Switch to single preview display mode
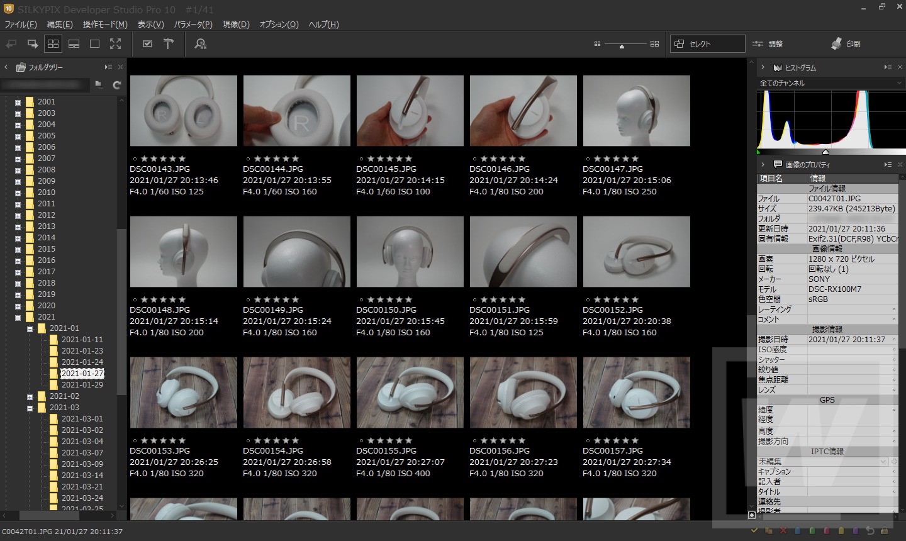 tap(94, 44)
